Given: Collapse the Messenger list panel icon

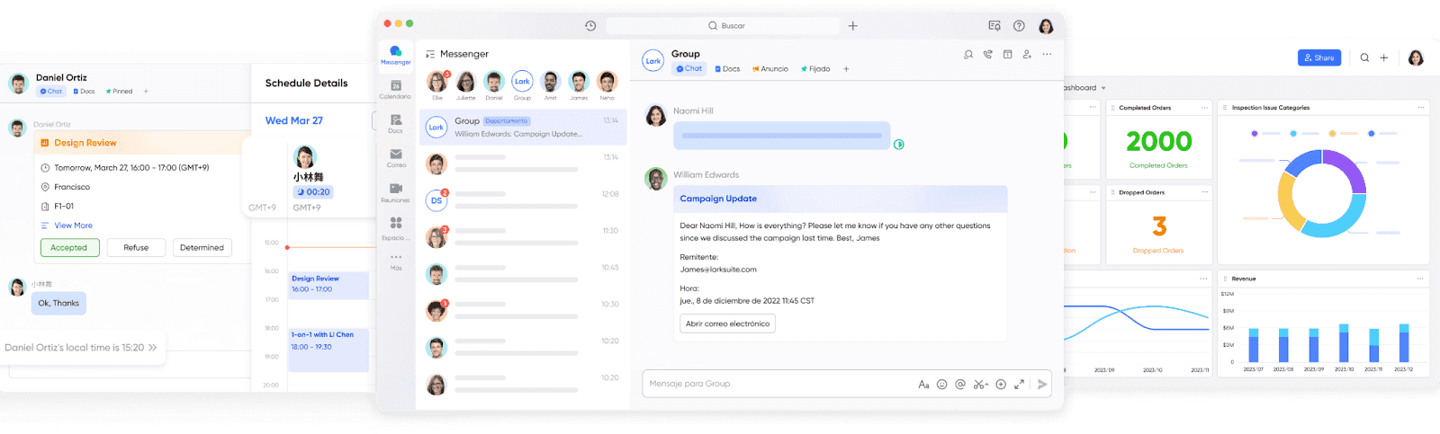Looking at the screenshot, I should click(x=430, y=55).
